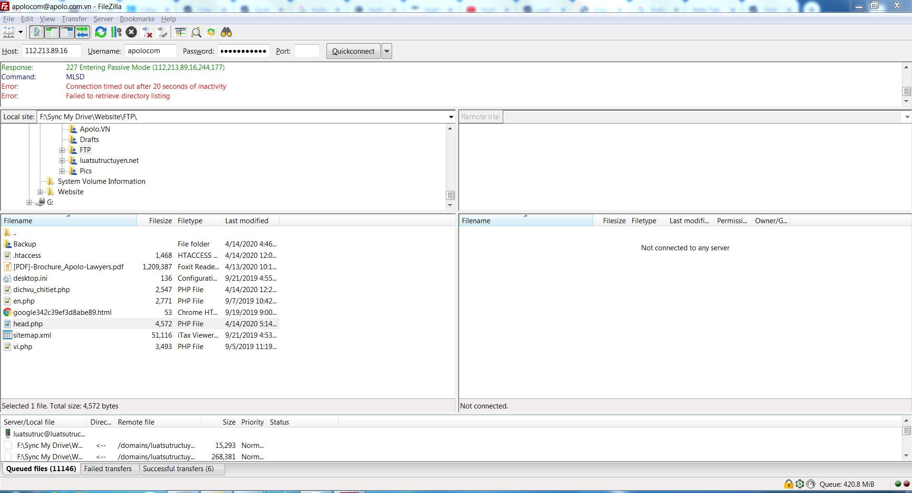The width and height of the screenshot is (912, 493).
Task: Select the .htaccess file
Action: coord(140,256)
